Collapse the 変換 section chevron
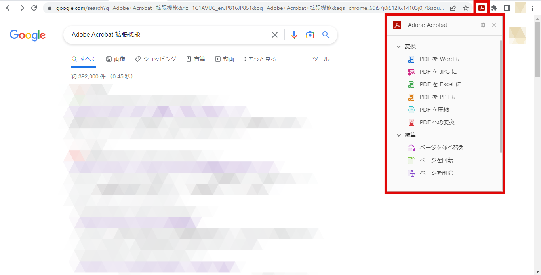541x275 pixels. click(x=399, y=46)
